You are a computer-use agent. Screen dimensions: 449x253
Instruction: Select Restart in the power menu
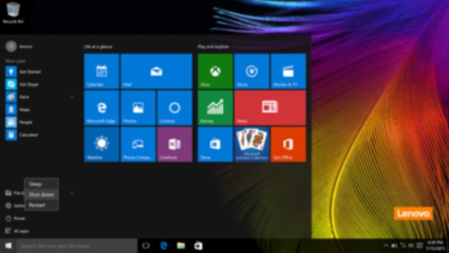click(x=42, y=205)
